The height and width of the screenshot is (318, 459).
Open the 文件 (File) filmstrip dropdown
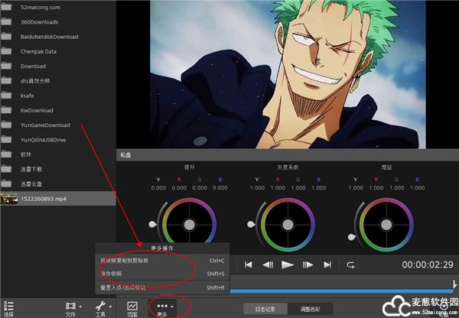coord(70,307)
